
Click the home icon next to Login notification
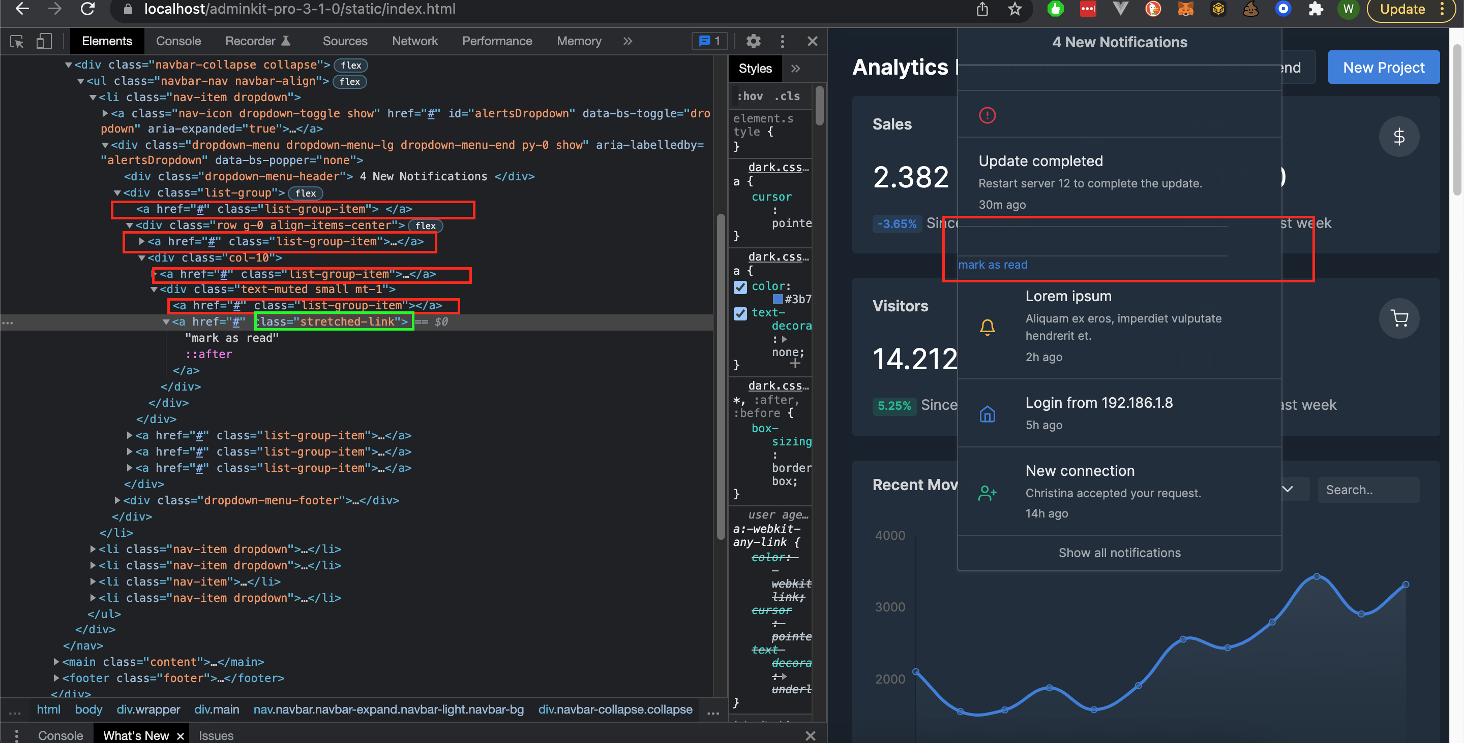coord(987,414)
